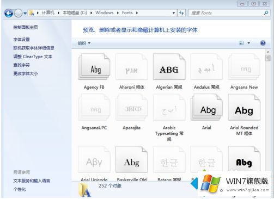This screenshot has width=274, height=199.
Task: Select the Angsana New font icon
Action: pos(244,66)
